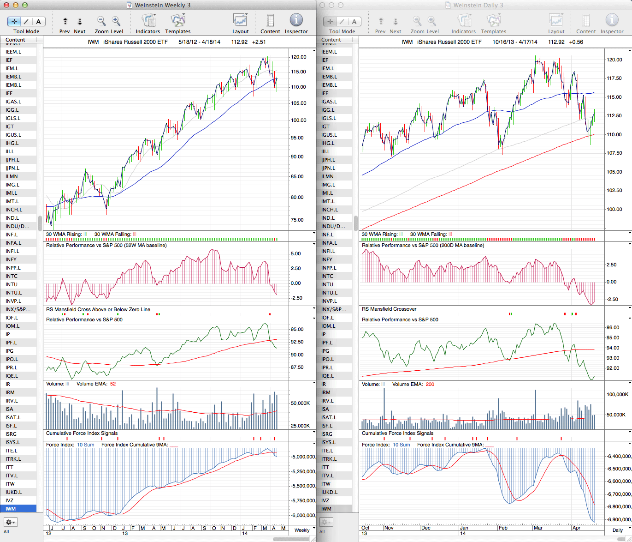Select crosshair tool mode in Weekly window
Image resolution: width=632 pixels, height=542 pixels.
pos(14,22)
